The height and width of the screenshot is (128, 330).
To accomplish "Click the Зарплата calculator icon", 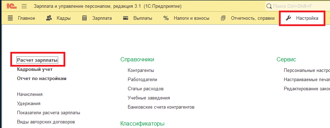I will click(84, 18).
